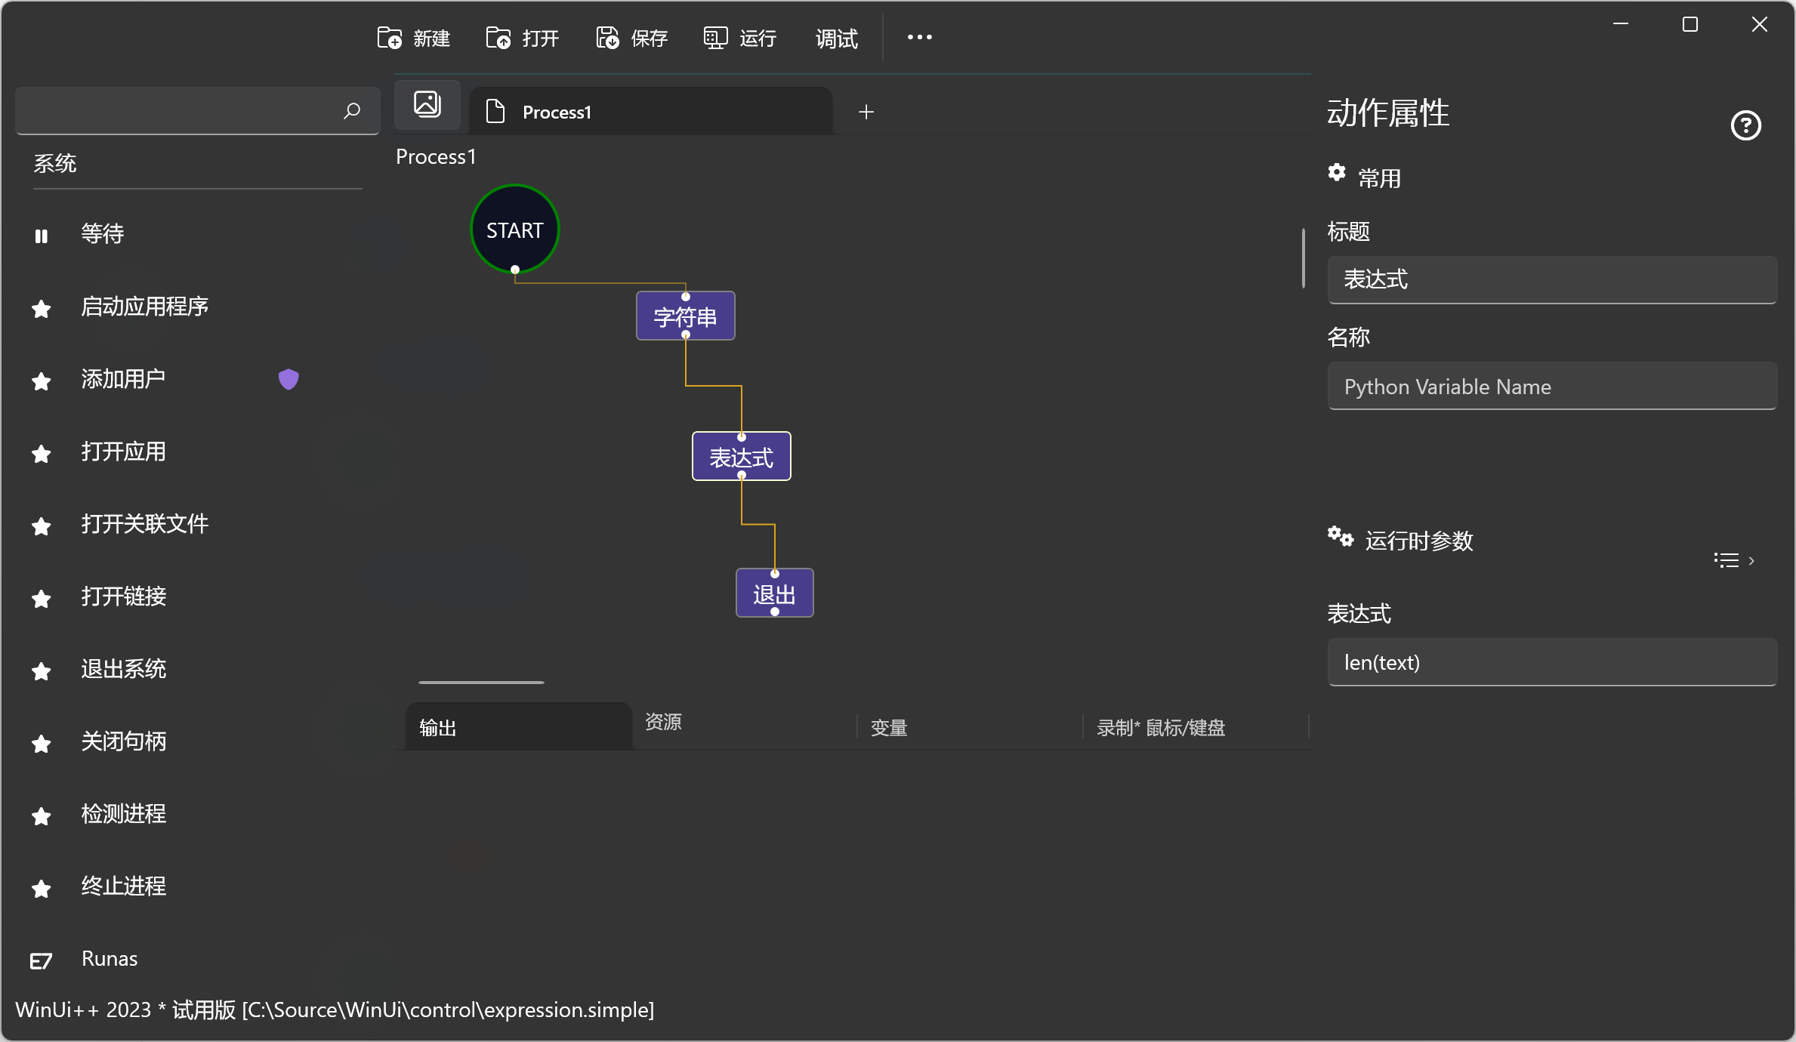This screenshot has height=1042, width=1796.
Task: Collapse the 系统 category
Action: [55, 163]
